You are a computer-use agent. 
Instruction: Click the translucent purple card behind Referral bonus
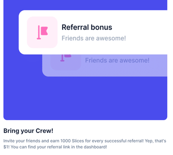(x=105, y=65)
